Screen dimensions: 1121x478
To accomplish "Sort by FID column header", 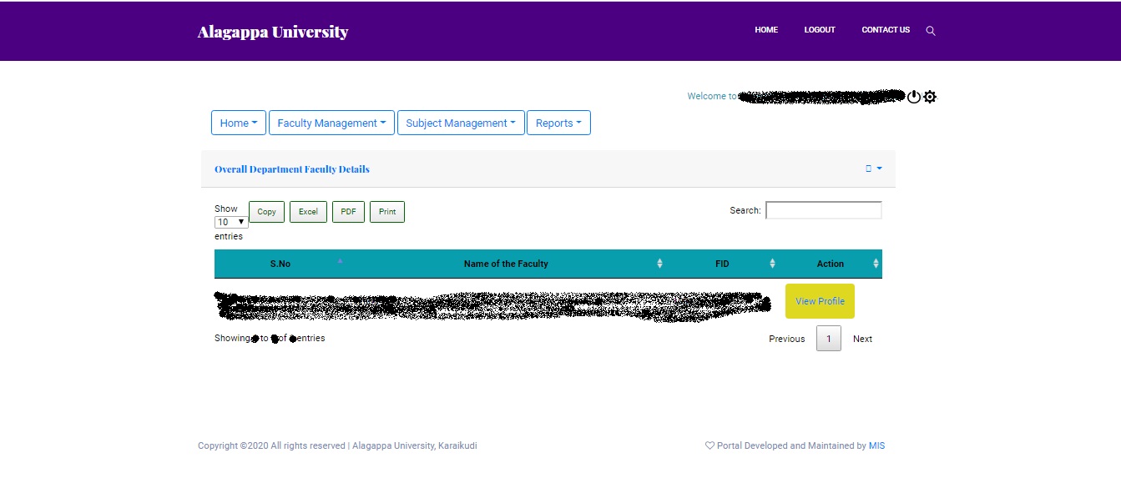I will [722, 264].
